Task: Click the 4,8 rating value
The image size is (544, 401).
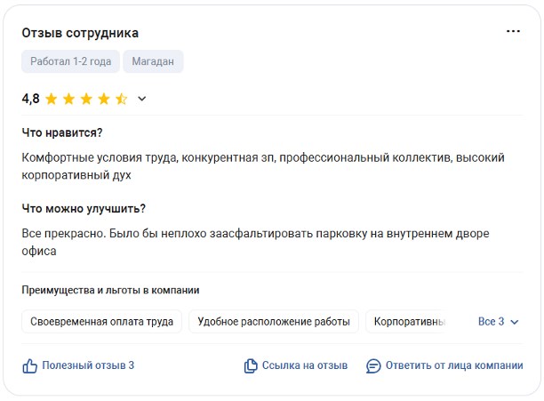Action: pos(30,99)
